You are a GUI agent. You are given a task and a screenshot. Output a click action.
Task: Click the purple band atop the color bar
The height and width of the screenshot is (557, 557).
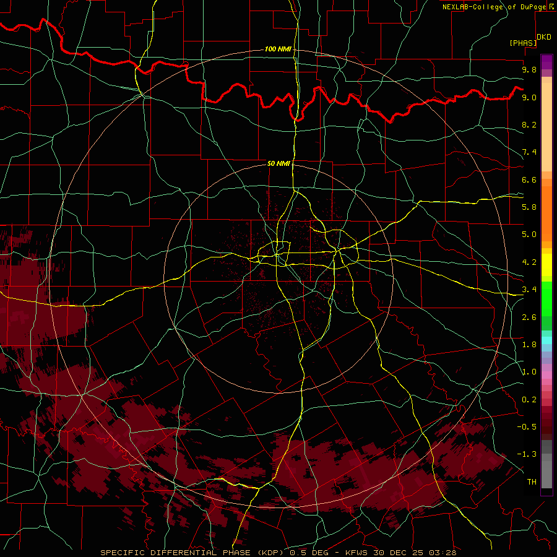[546, 62]
